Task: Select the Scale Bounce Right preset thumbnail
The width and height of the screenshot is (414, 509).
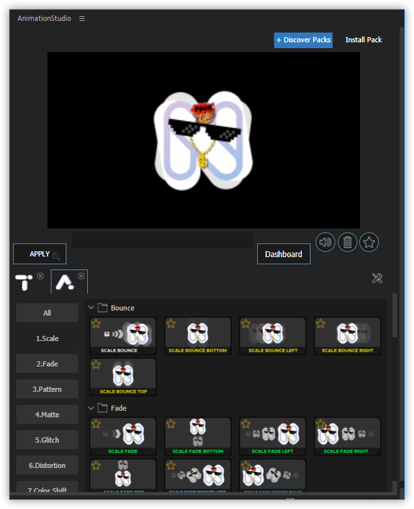Action: [348, 336]
